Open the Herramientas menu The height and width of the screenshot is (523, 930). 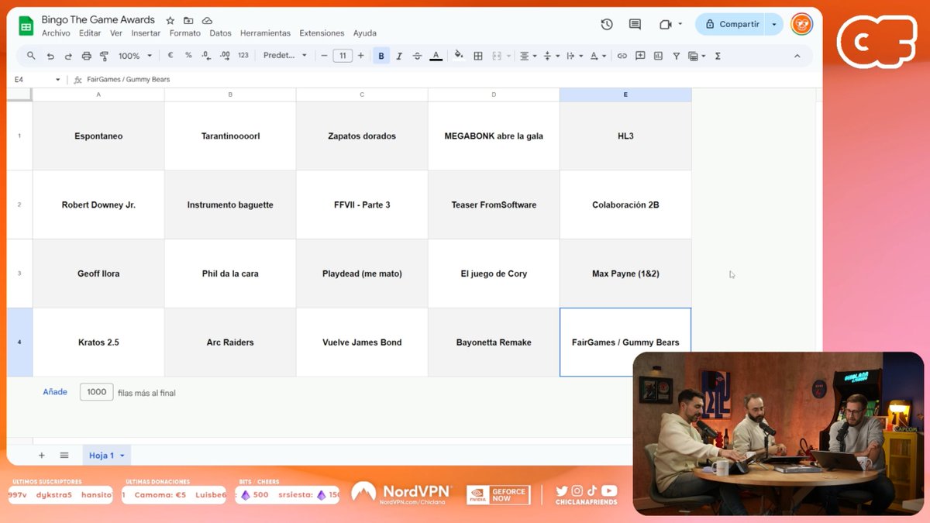[265, 33]
